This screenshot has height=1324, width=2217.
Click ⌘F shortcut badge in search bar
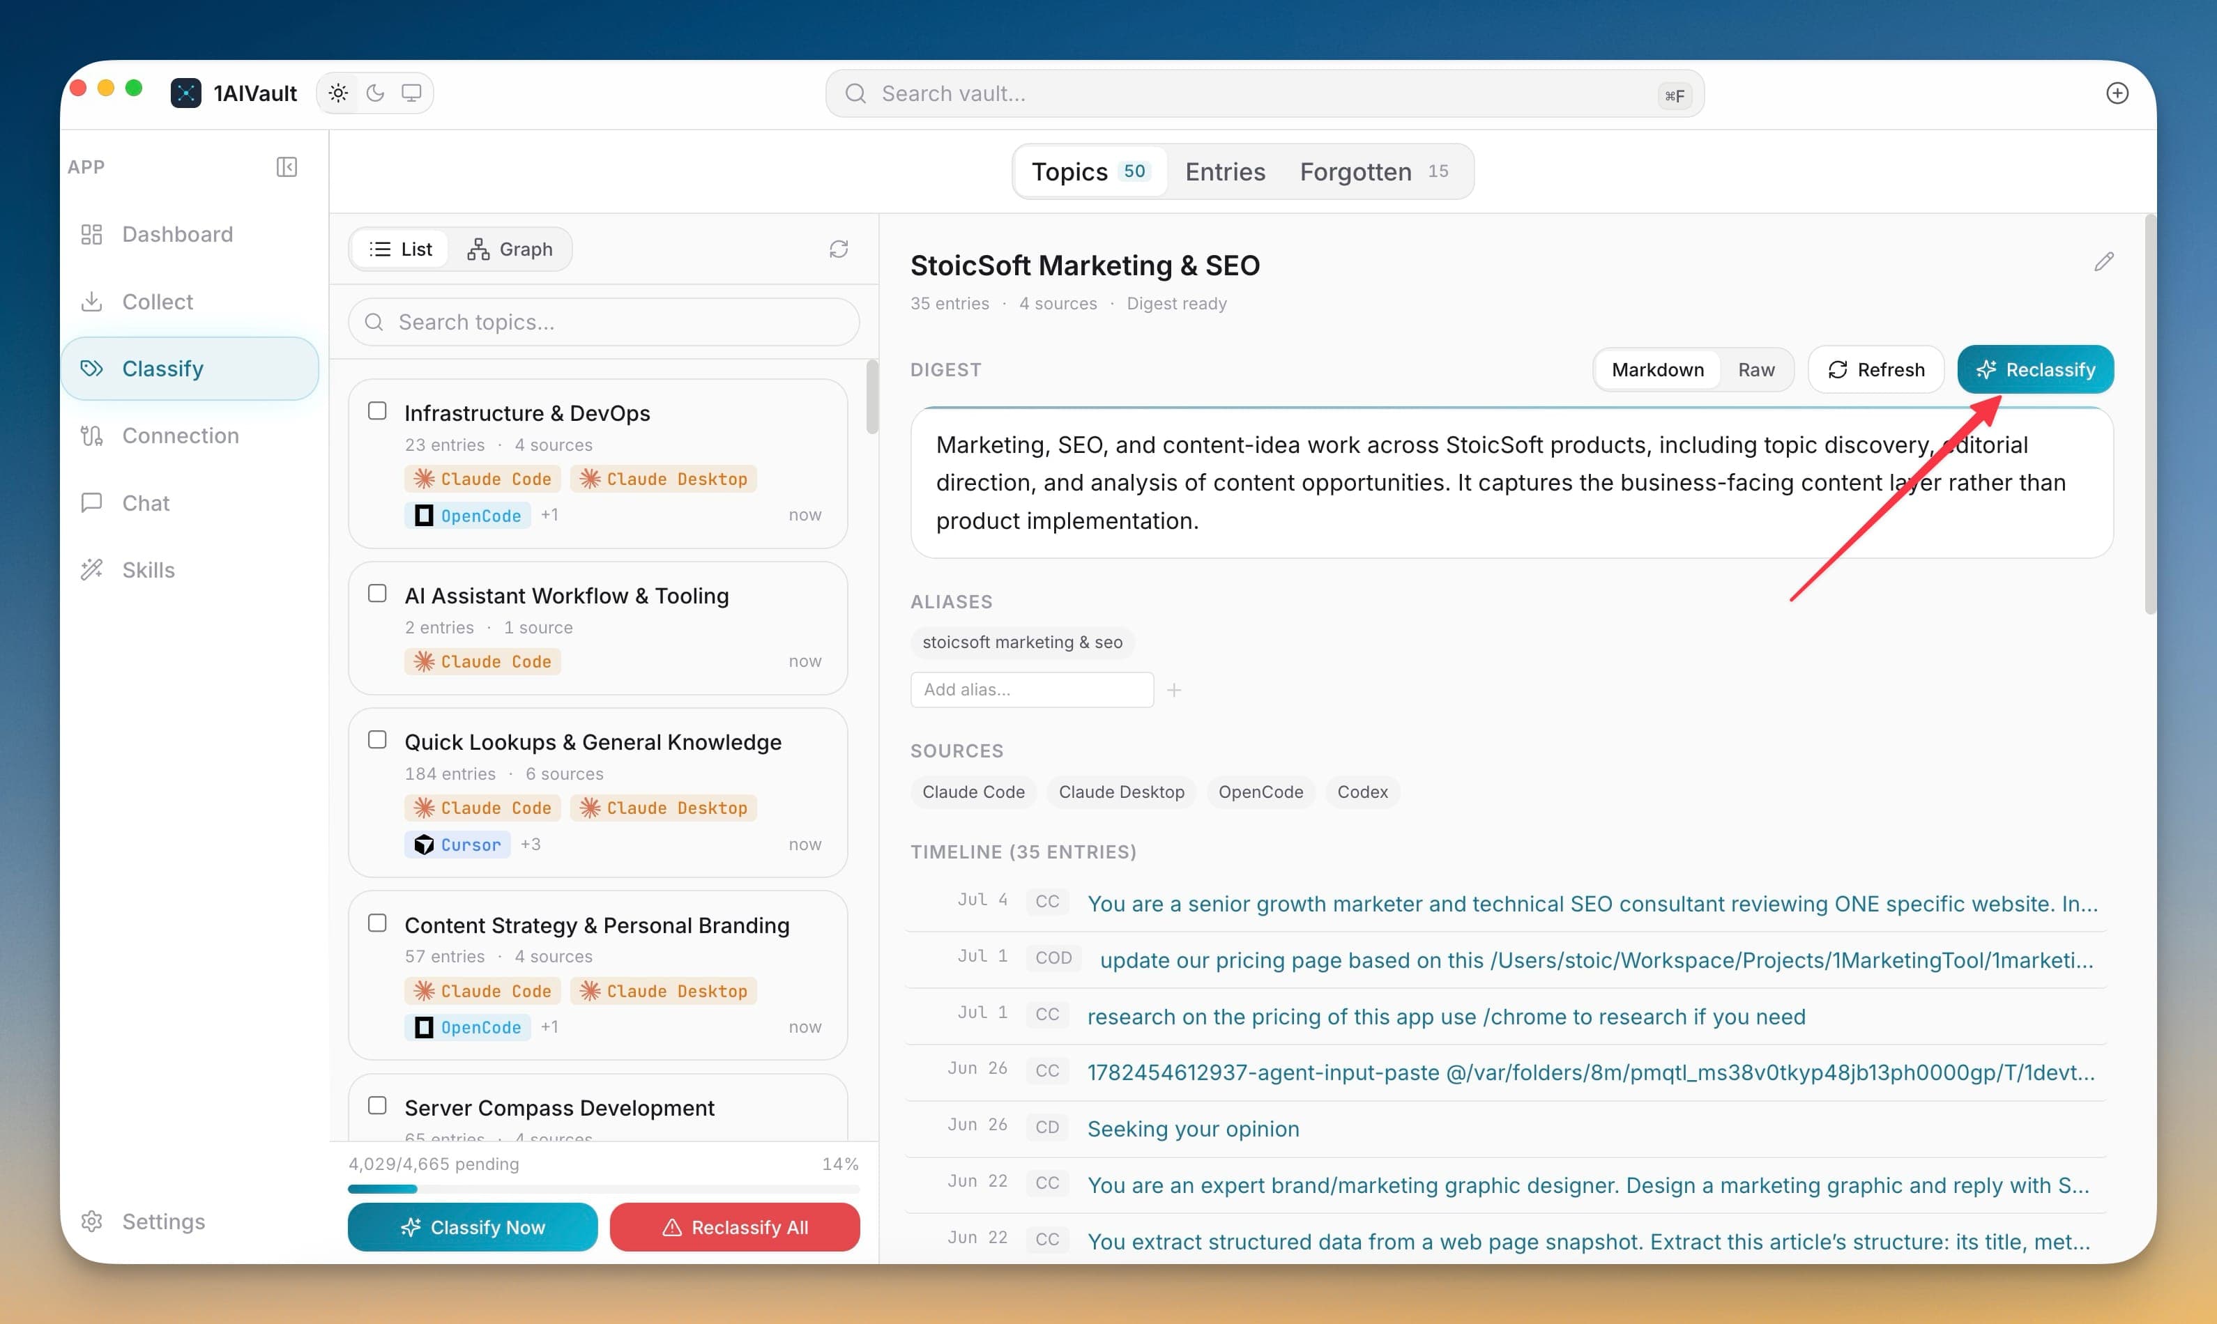(x=1675, y=95)
